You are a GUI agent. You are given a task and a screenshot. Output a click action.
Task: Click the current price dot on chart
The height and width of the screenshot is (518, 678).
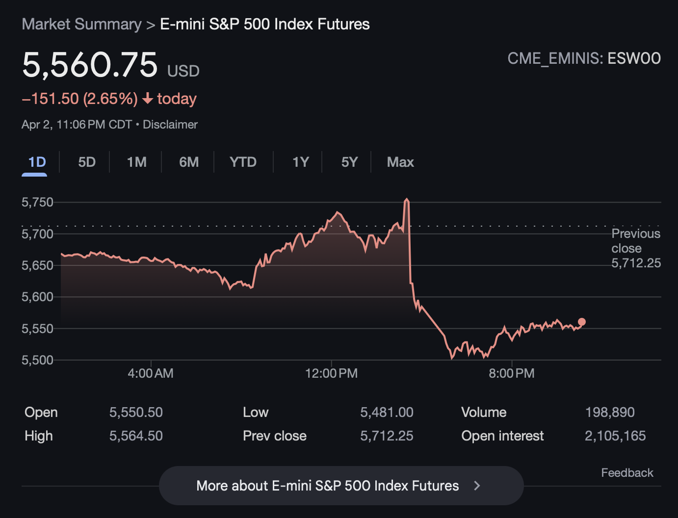coord(581,322)
